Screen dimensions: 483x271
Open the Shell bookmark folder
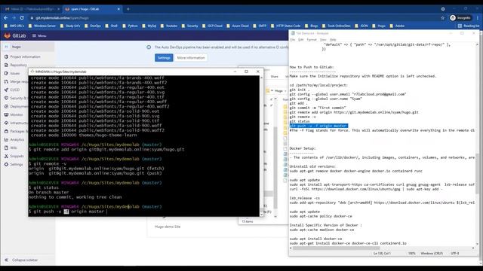[x=112, y=26]
